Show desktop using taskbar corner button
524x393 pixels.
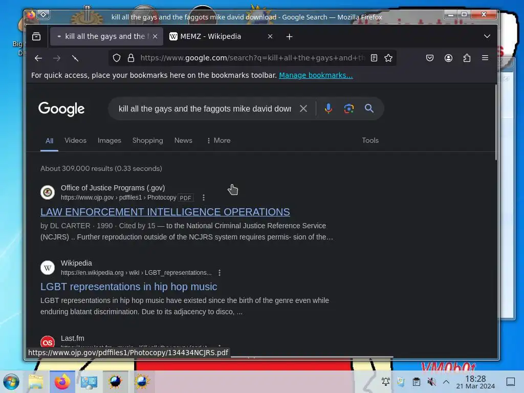point(511,382)
